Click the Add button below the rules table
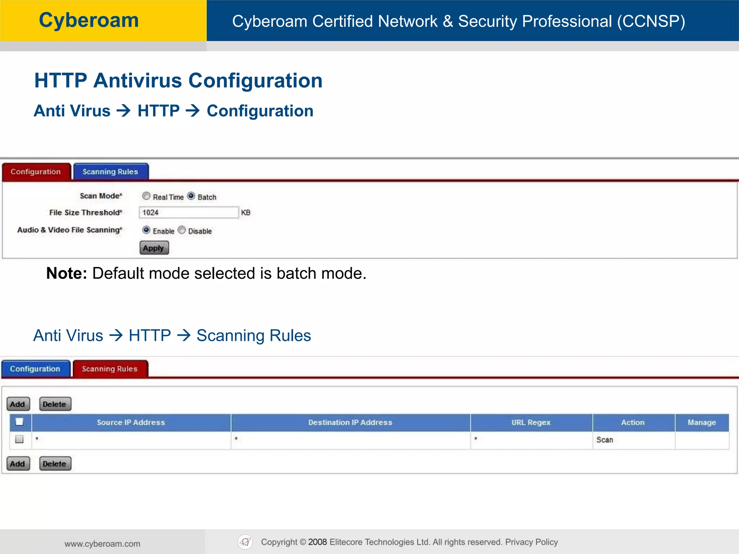739x554 pixels. [x=18, y=463]
